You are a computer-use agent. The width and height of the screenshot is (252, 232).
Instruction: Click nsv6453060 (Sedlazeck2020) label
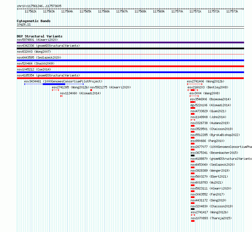click(213, 165)
